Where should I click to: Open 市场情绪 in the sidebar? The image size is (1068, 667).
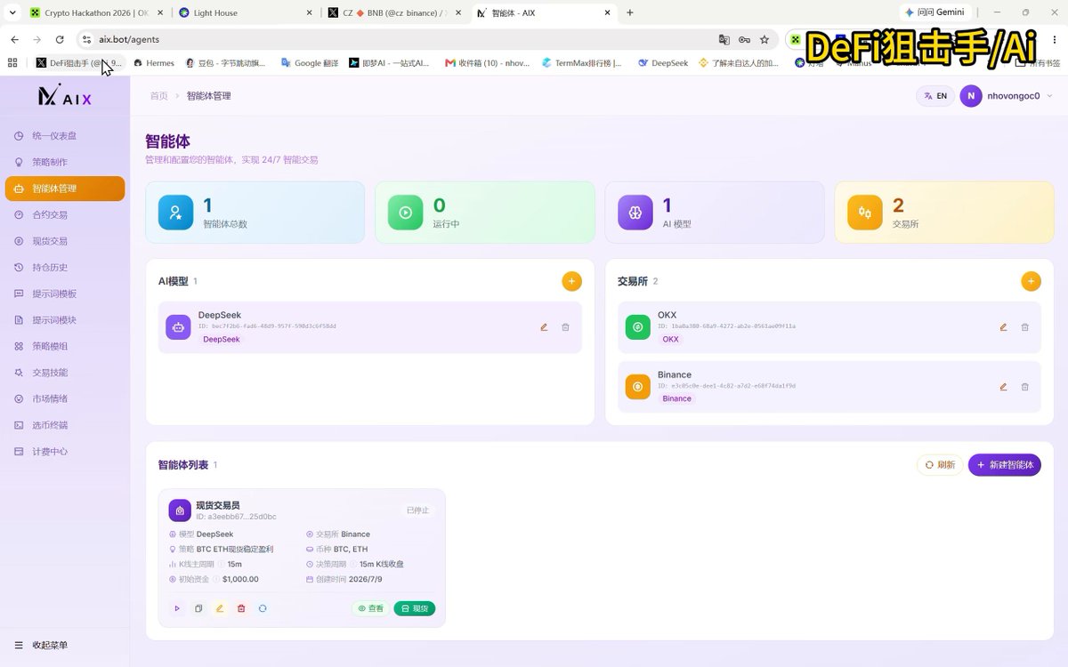click(65, 398)
